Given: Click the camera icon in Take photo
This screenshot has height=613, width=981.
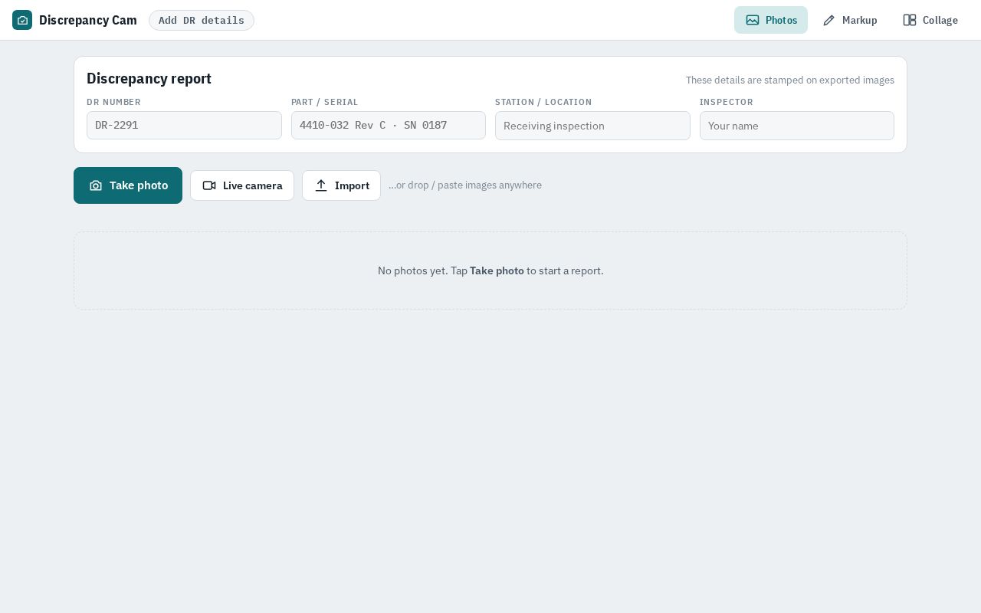Looking at the screenshot, I should click(96, 185).
